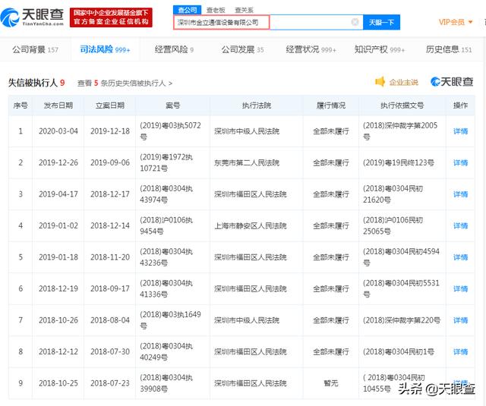Click case number (2018)粤0304执40249号
The image size is (486, 406).
pos(166,351)
